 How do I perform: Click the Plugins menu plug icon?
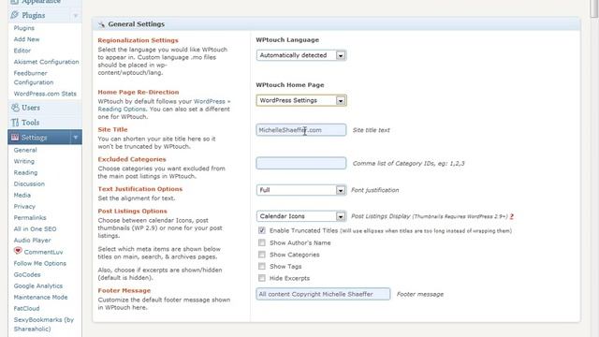15,15
